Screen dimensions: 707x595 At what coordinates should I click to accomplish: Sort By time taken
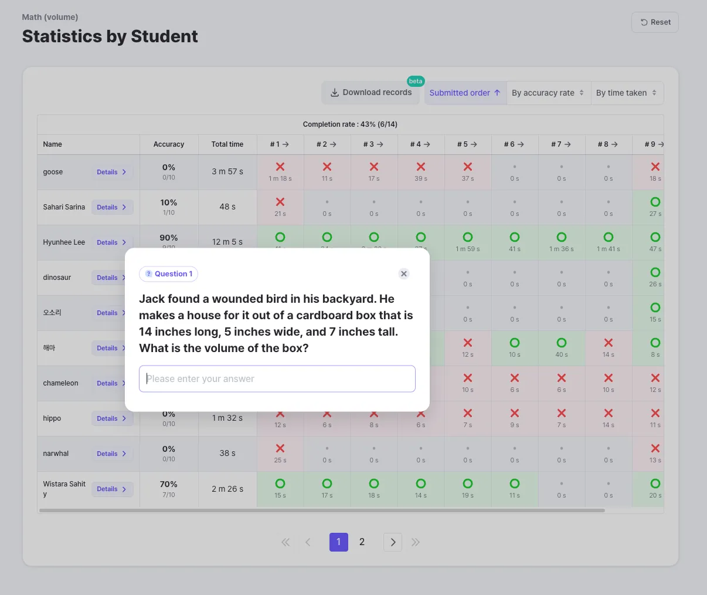(x=627, y=93)
